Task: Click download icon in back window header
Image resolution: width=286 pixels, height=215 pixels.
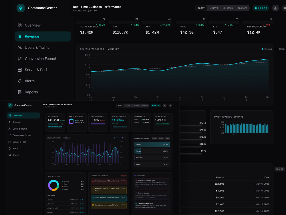Action: click(275, 8)
